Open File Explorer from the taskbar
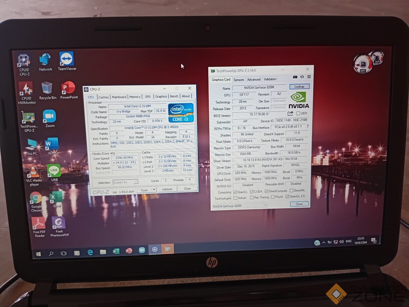 coord(103,252)
